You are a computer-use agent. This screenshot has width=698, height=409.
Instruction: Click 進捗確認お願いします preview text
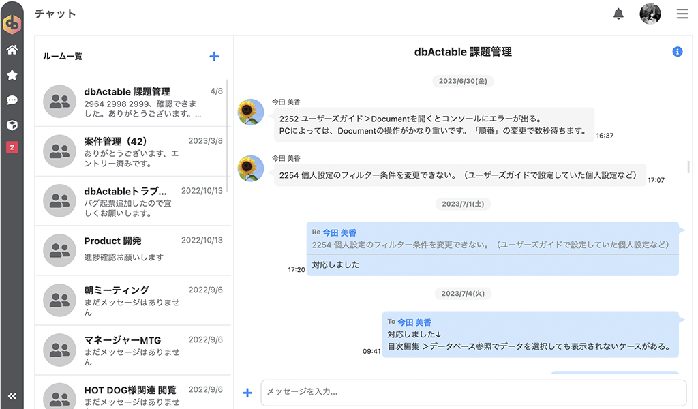[x=124, y=257]
